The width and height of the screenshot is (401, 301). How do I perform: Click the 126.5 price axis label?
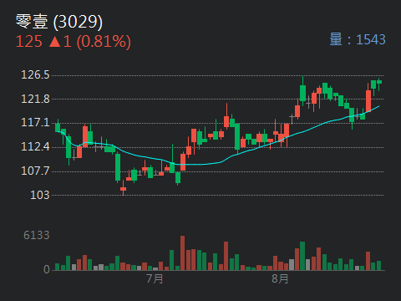[35, 74]
